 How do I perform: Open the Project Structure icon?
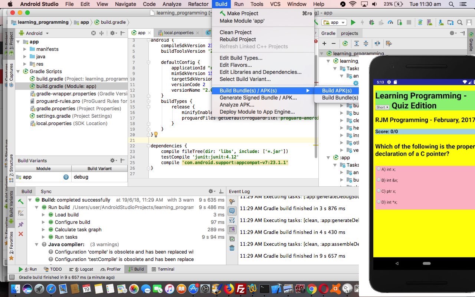coord(451,22)
